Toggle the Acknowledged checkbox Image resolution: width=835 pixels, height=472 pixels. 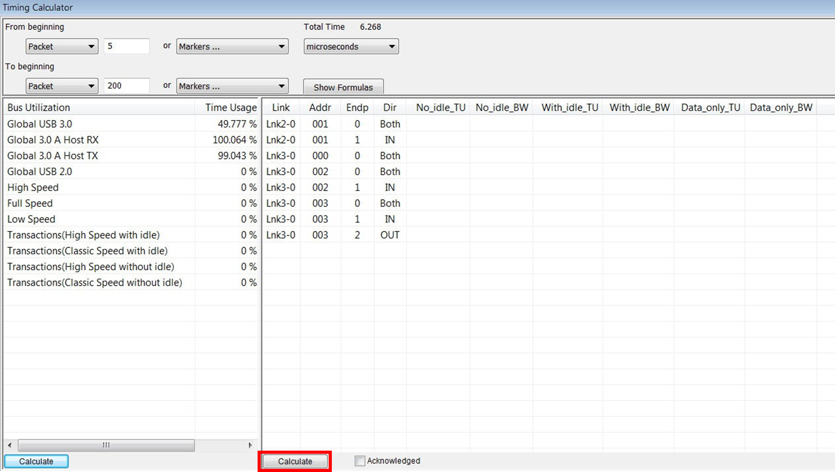pyautogui.click(x=360, y=461)
